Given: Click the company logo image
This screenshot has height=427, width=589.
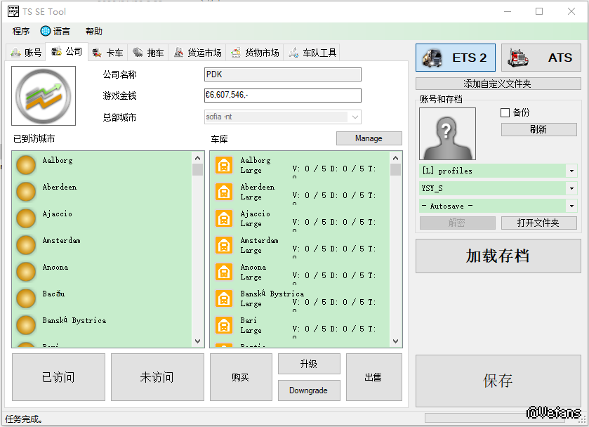Looking at the screenshot, I should click(44, 96).
